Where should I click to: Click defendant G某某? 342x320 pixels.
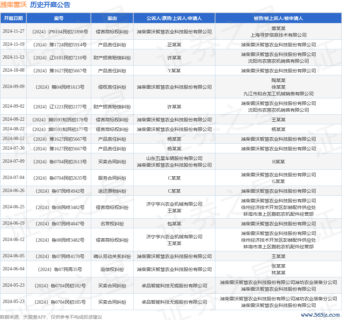point(279,181)
